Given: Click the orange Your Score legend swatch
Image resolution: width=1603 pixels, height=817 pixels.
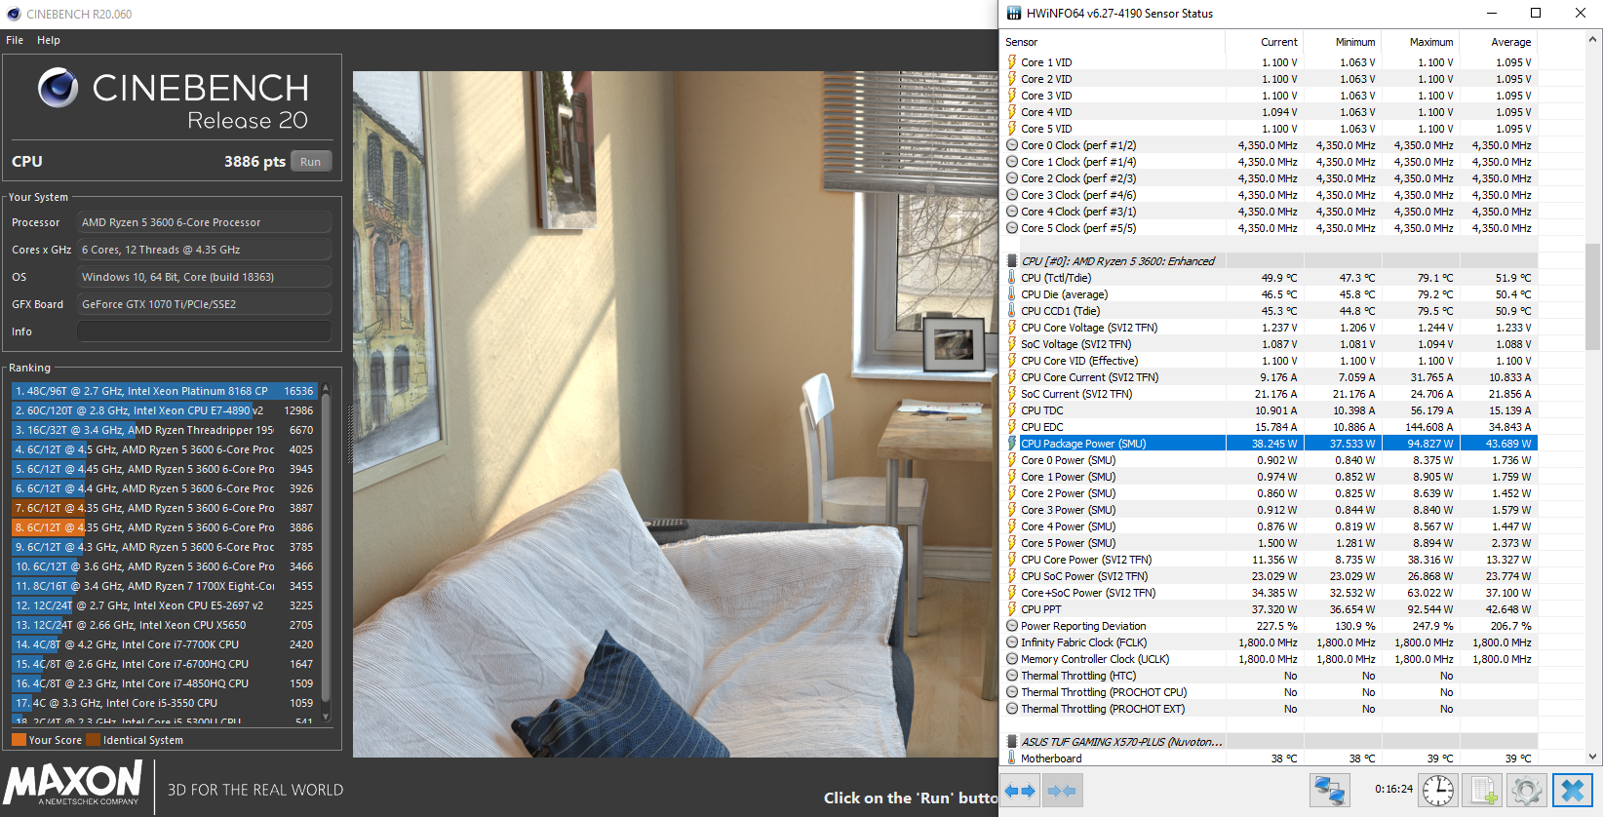Looking at the screenshot, I should 19,740.
